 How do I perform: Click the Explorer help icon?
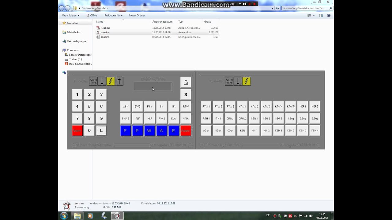point(329,15)
